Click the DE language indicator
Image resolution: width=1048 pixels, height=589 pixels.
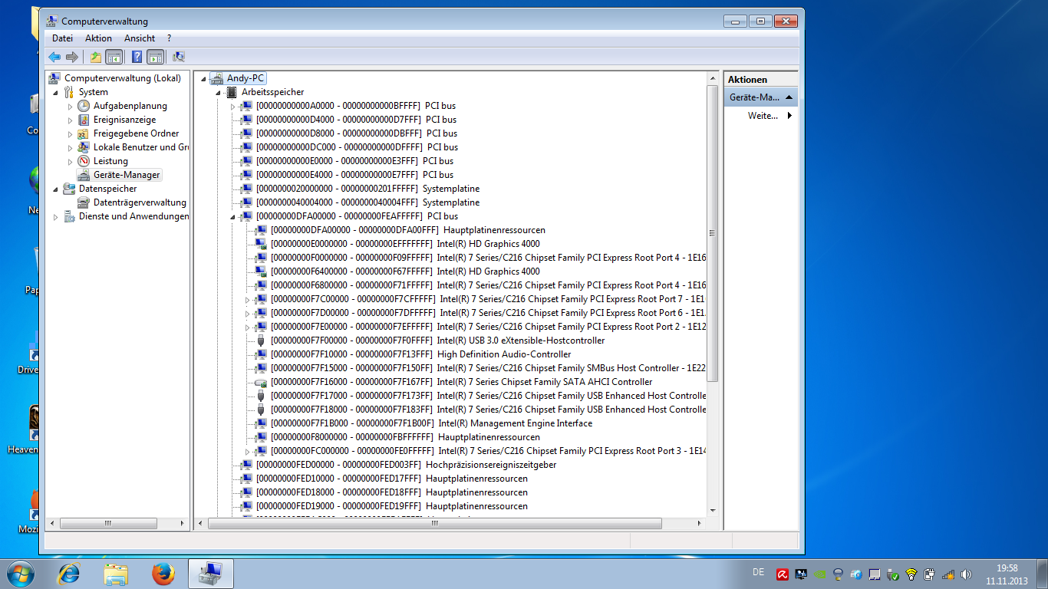click(758, 572)
